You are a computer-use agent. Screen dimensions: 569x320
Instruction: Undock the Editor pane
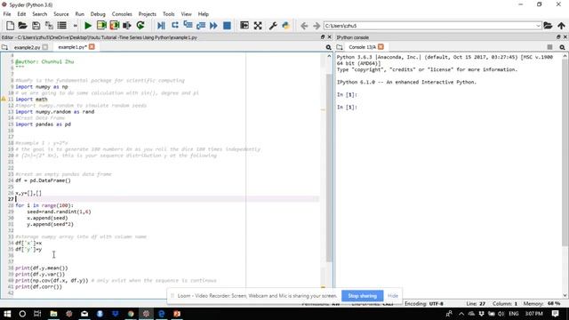(323, 37)
